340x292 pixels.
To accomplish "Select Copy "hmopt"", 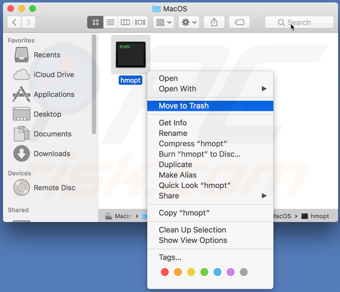I will [x=210, y=213].
